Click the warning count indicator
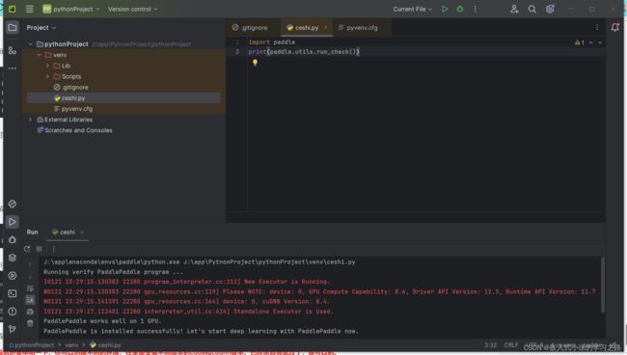The width and height of the screenshot is (627, 355). pos(580,42)
